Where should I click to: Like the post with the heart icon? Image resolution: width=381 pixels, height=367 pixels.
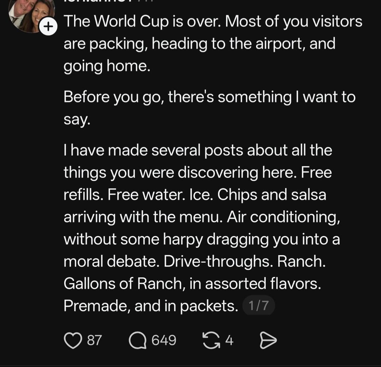click(x=73, y=341)
